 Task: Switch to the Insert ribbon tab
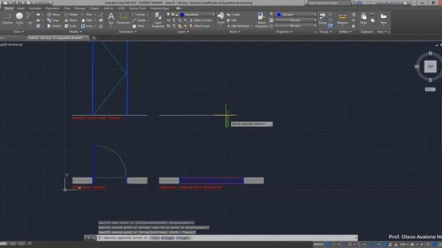[21, 8]
